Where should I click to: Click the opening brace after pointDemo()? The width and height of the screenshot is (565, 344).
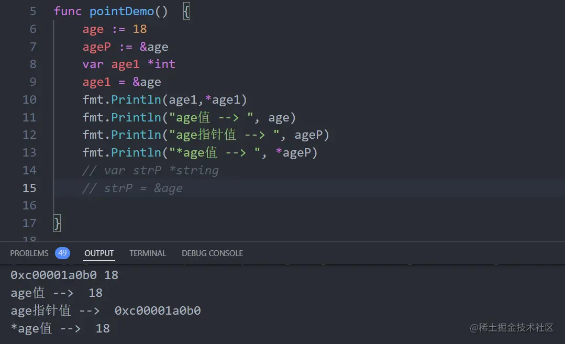point(186,12)
